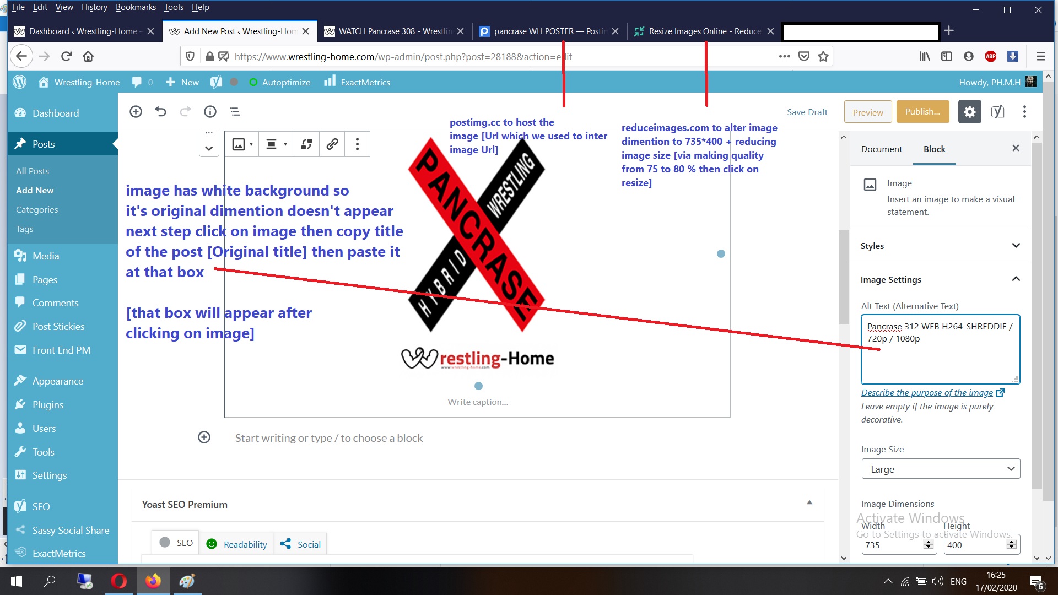Go back to previous page
This screenshot has height=595, width=1058.
[x=21, y=56]
